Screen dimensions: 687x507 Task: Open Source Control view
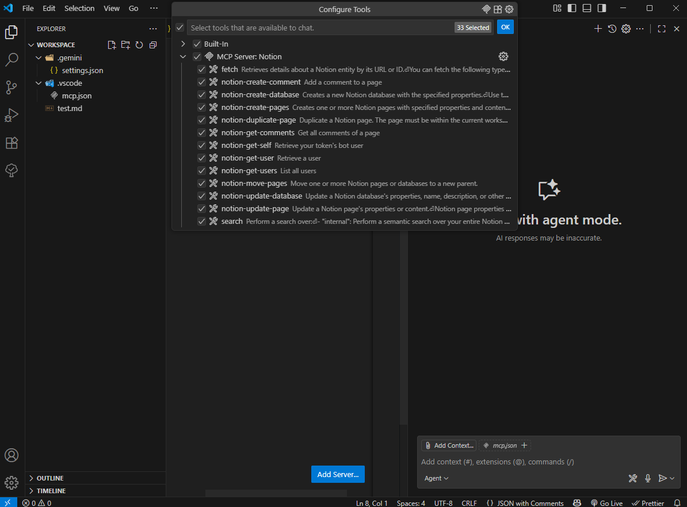pyautogui.click(x=12, y=87)
